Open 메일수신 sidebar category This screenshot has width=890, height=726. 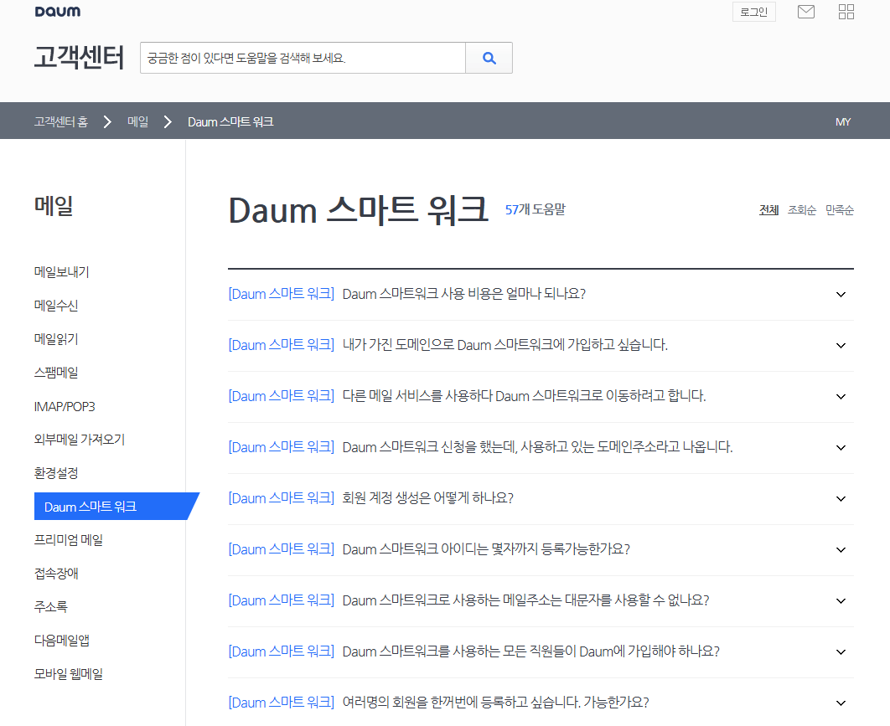point(56,305)
